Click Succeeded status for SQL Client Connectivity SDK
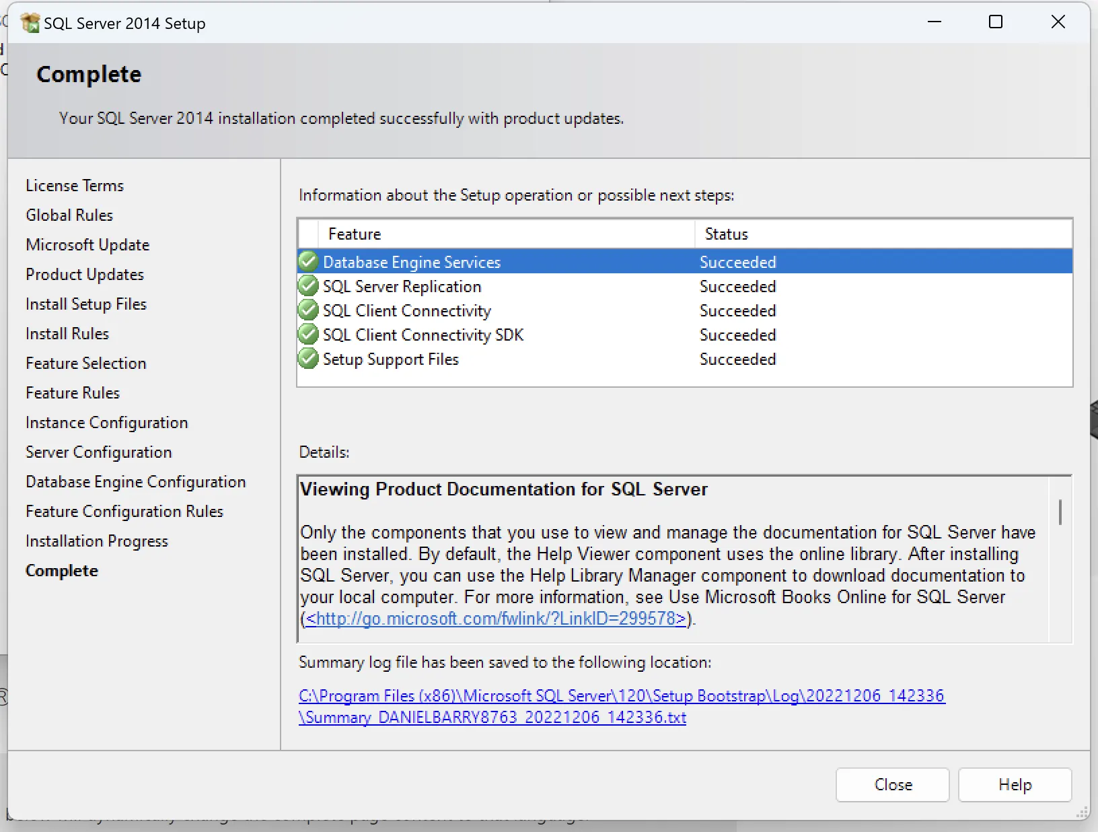Screen dimensions: 1098x832 pos(738,335)
